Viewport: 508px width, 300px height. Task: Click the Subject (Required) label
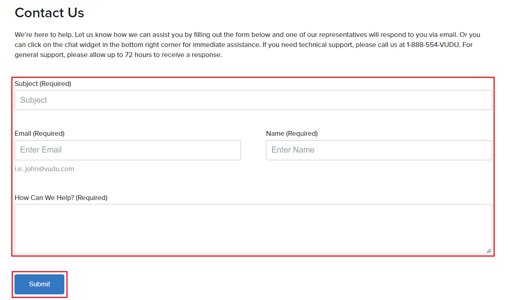click(x=43, y=84)
